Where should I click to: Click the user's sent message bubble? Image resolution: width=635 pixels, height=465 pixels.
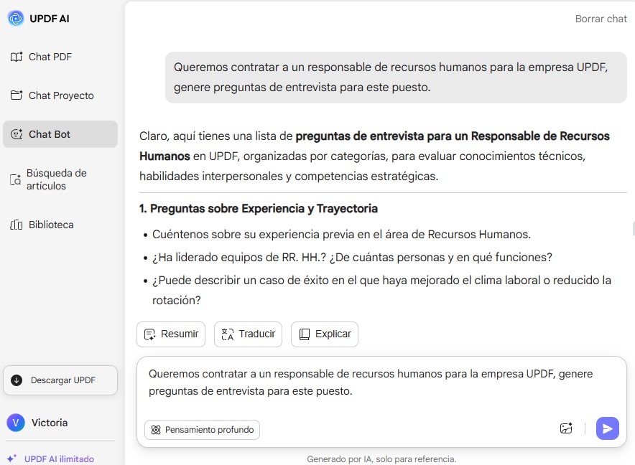click(396, 77)
